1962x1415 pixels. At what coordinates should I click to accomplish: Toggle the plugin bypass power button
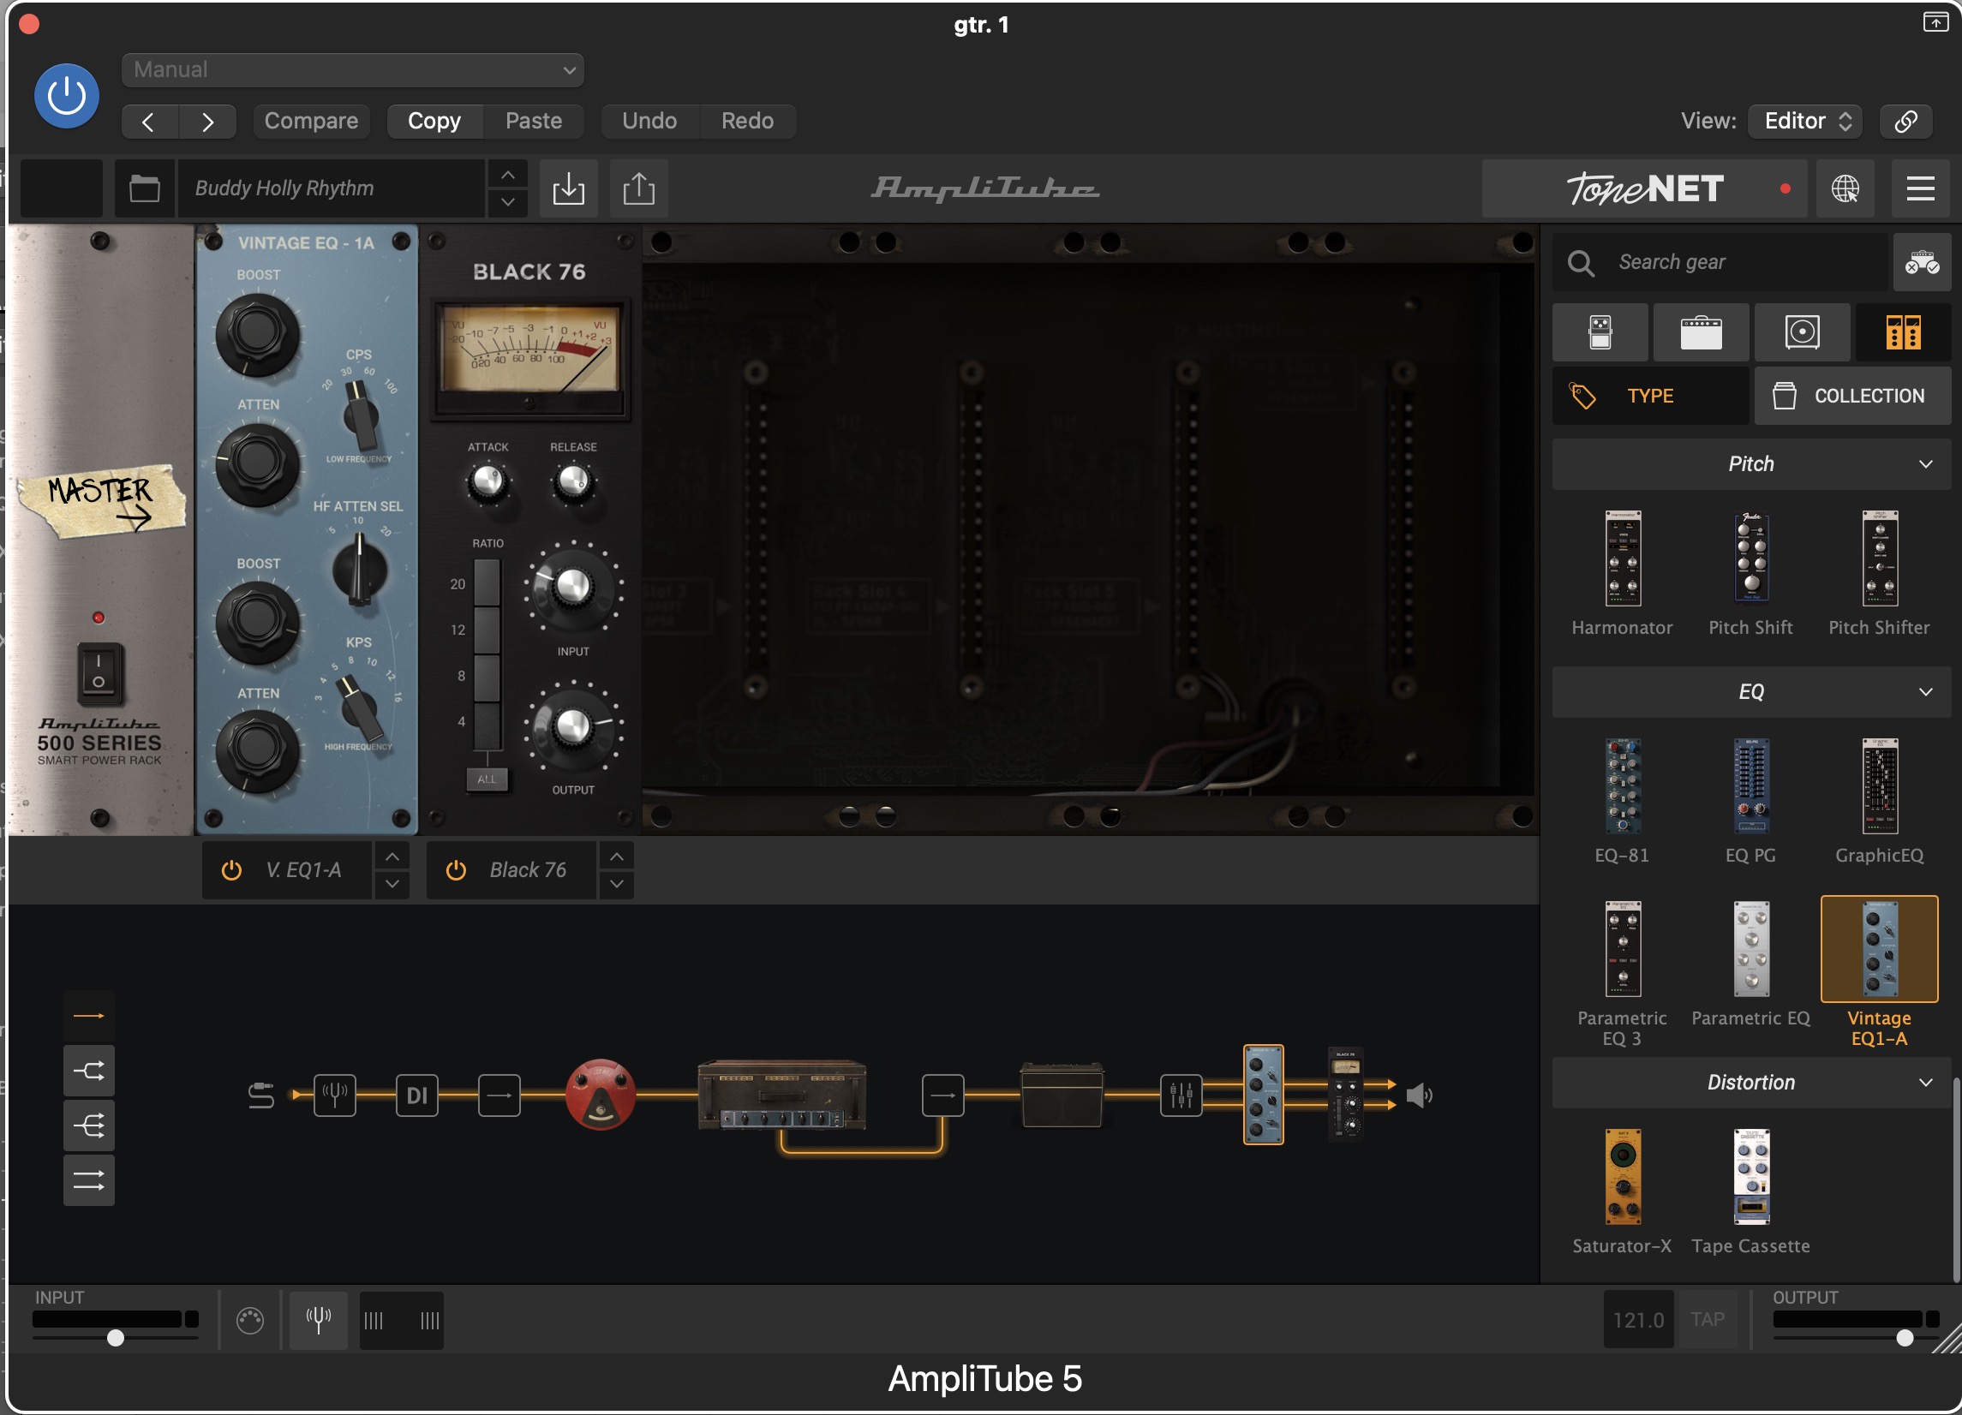67,96
